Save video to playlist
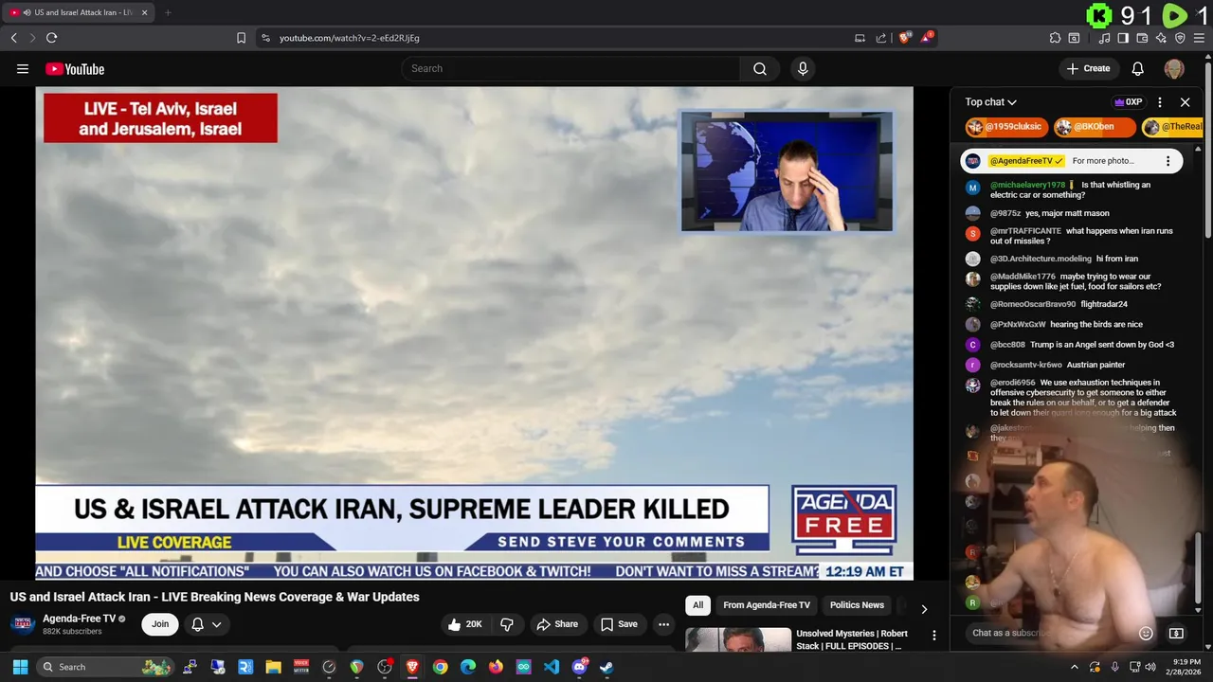Screen dimensions: 1213x682 619,624
